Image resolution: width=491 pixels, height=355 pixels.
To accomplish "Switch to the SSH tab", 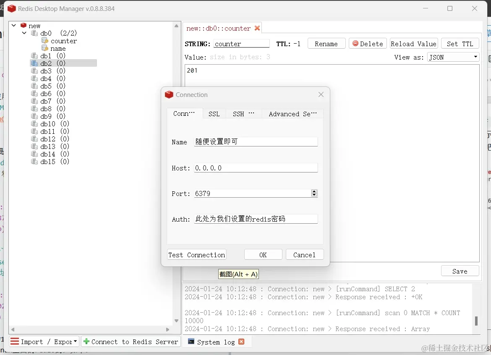I will [238, 113].
